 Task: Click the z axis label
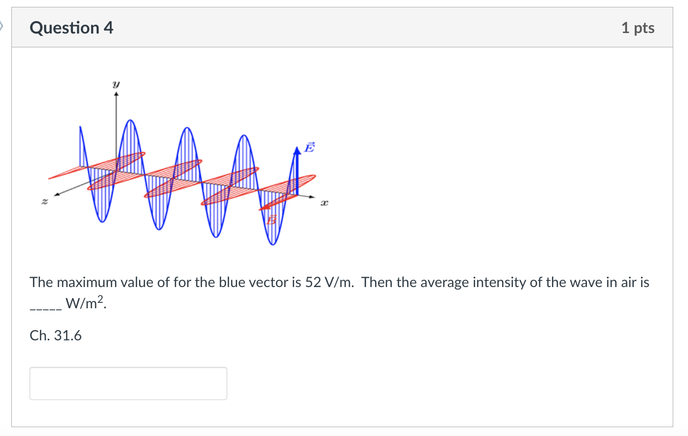(45, 201)
